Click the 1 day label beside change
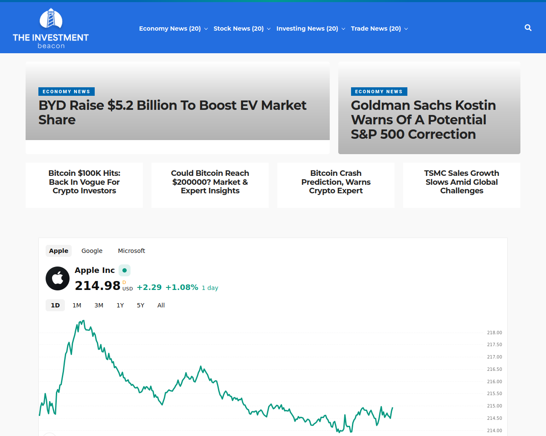 210,288
